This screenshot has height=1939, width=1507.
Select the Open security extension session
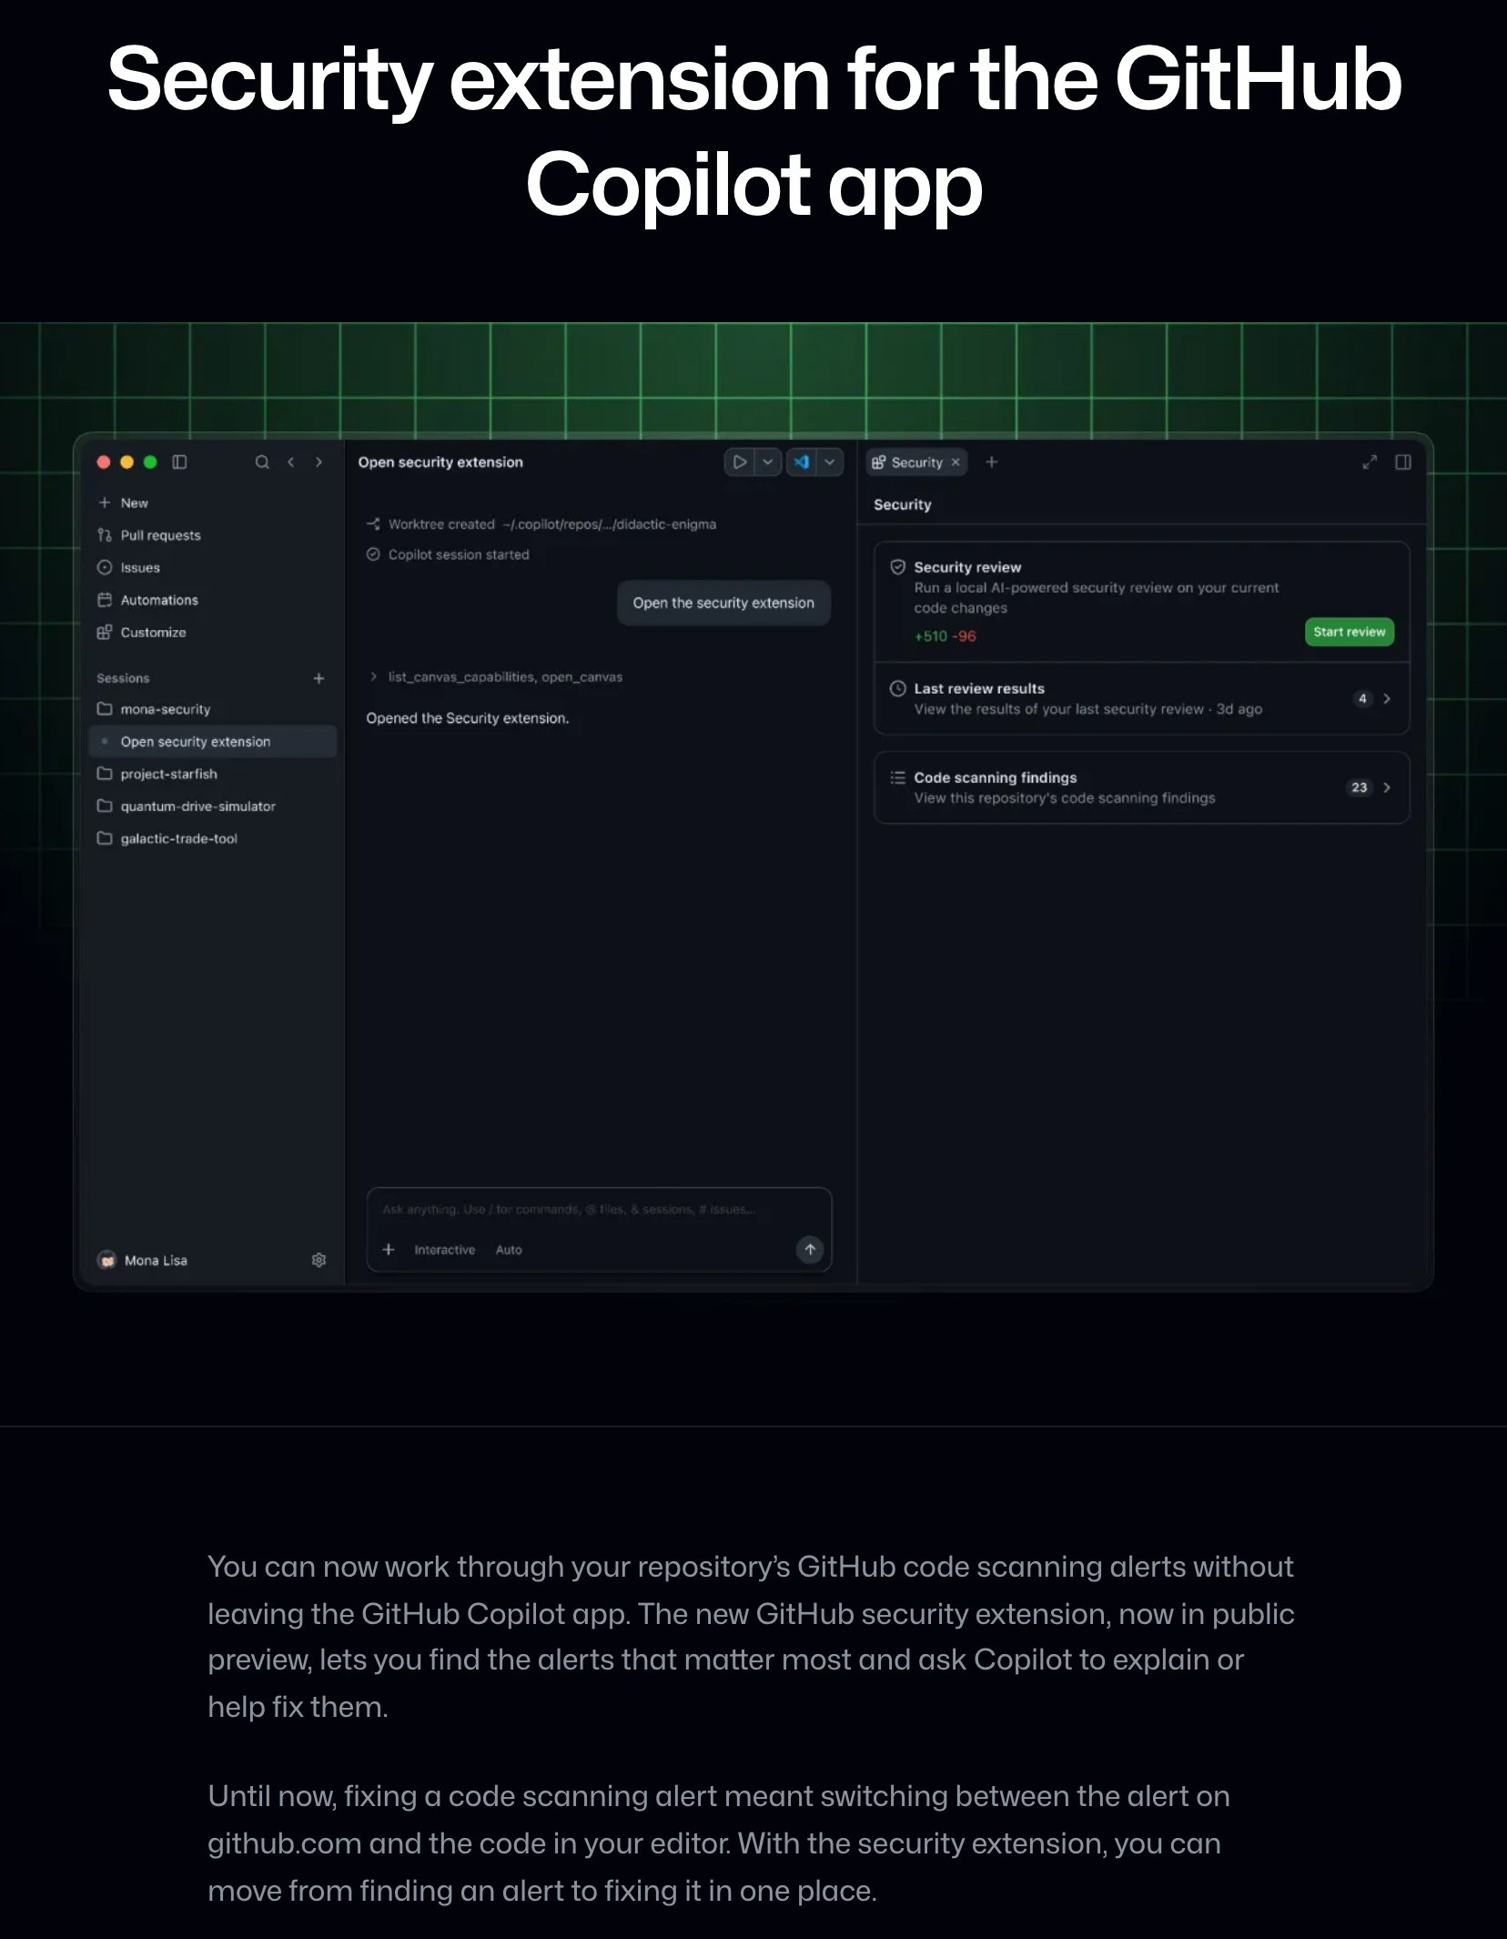(213, 742)
